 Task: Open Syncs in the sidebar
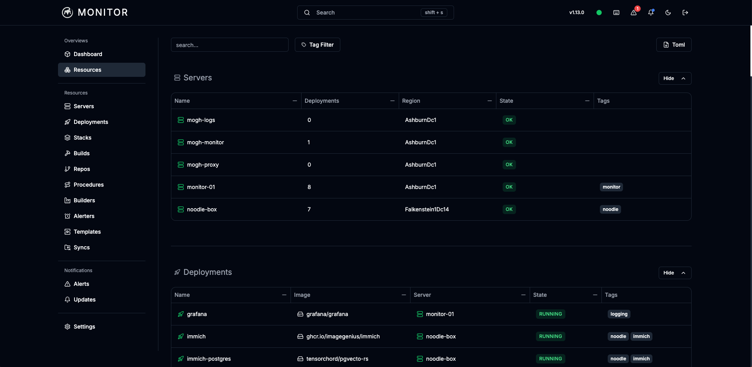coord(102,247)
